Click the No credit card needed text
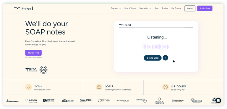Viewport: 227px width, 109px height. pyautogui.click(x=33, y=57)
